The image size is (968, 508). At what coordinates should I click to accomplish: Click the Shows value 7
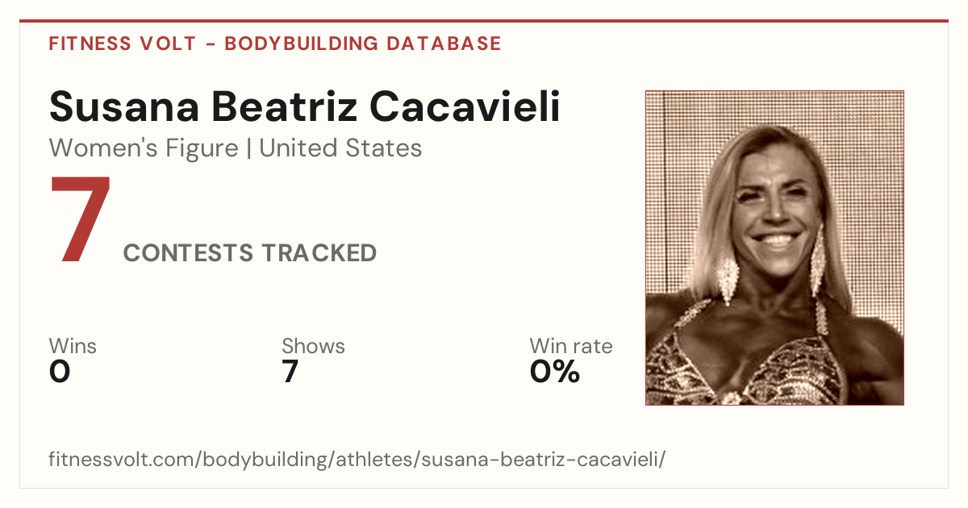pos(290,372)
